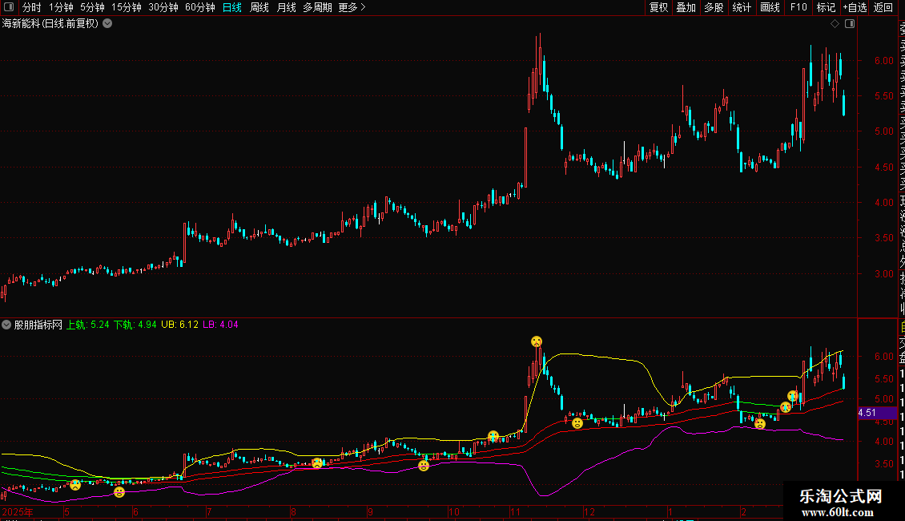
Task: Click the 3.00 price label on main chart axis
Action: 884,274
